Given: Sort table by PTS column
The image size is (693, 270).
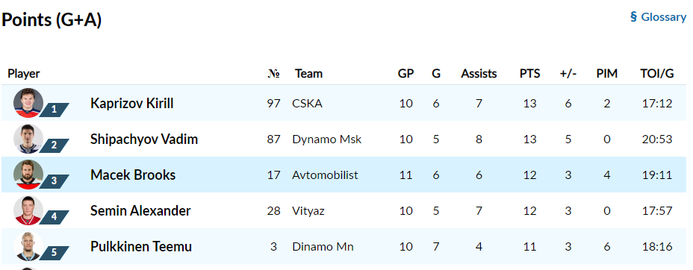Looking at the screenshot, I should click(529, 73).
